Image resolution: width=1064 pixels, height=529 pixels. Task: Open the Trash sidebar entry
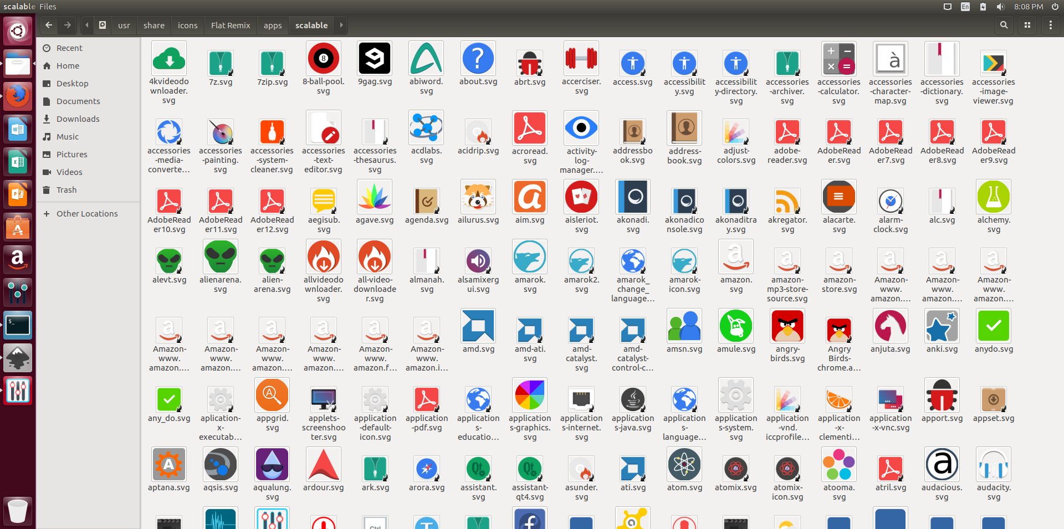(x=66, y=189)
